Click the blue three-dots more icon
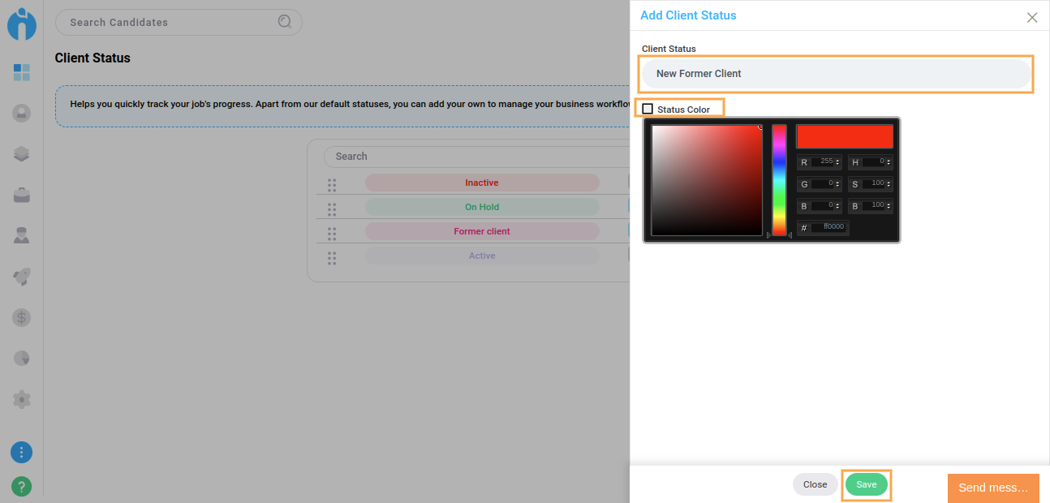Image resolution: width=1050 pixels, height=503 pixels. click(x=22, y=452)
